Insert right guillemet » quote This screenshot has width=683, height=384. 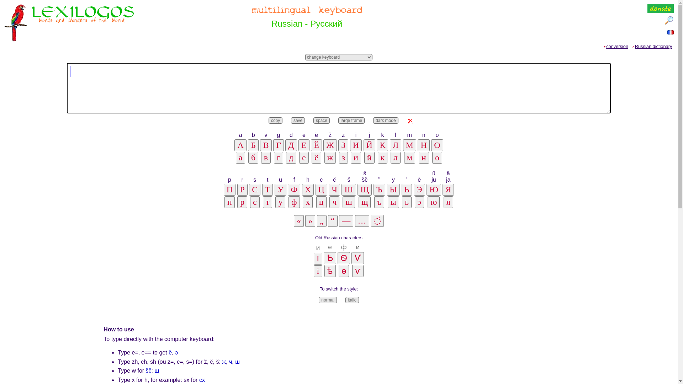coord(310,221)
